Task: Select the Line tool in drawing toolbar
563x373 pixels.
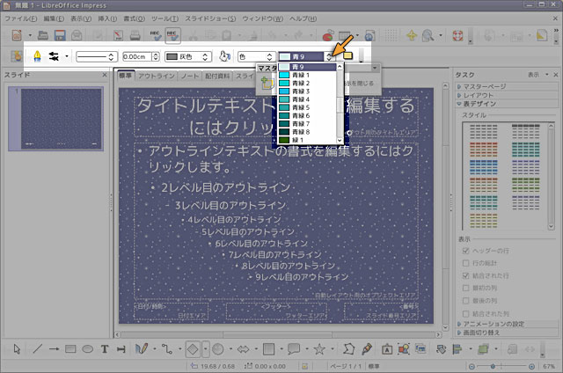Action: (x=38, y=348)
